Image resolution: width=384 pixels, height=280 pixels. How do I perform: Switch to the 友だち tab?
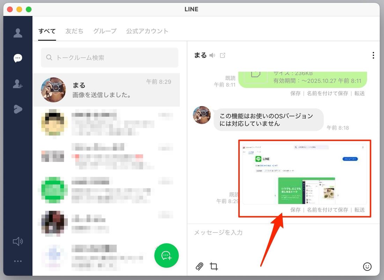pyautogui.click(x=74, y=31)
